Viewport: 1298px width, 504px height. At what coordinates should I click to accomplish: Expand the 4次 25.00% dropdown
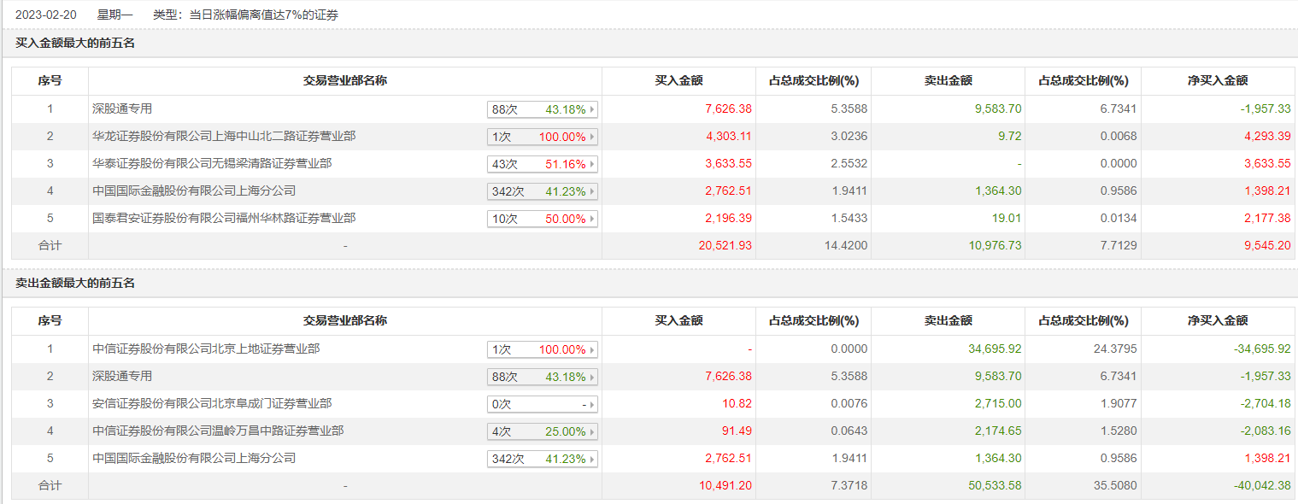(x=542, y=431)
